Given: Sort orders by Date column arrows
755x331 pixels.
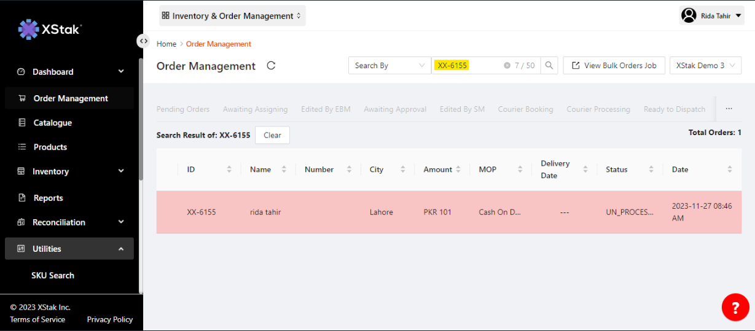Looking at the screenshot, I should tap(729, 169).
